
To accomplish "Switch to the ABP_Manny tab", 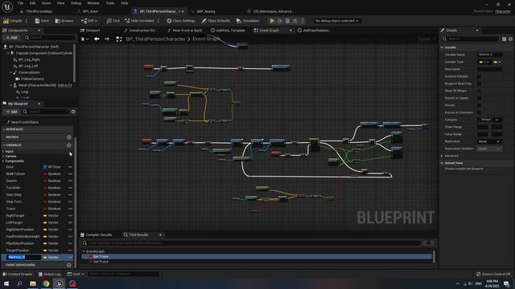I will point(203,11).
